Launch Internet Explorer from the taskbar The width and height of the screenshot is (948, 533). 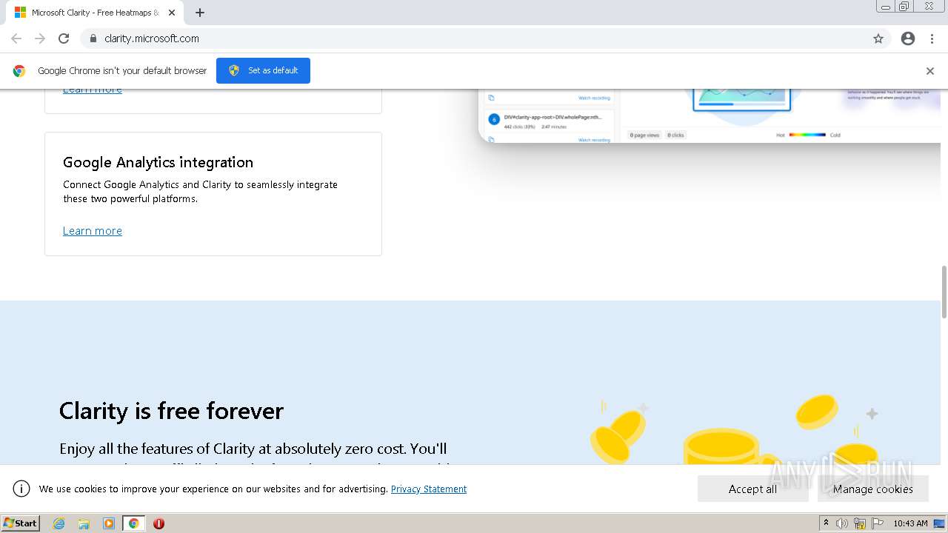[59, 523]
